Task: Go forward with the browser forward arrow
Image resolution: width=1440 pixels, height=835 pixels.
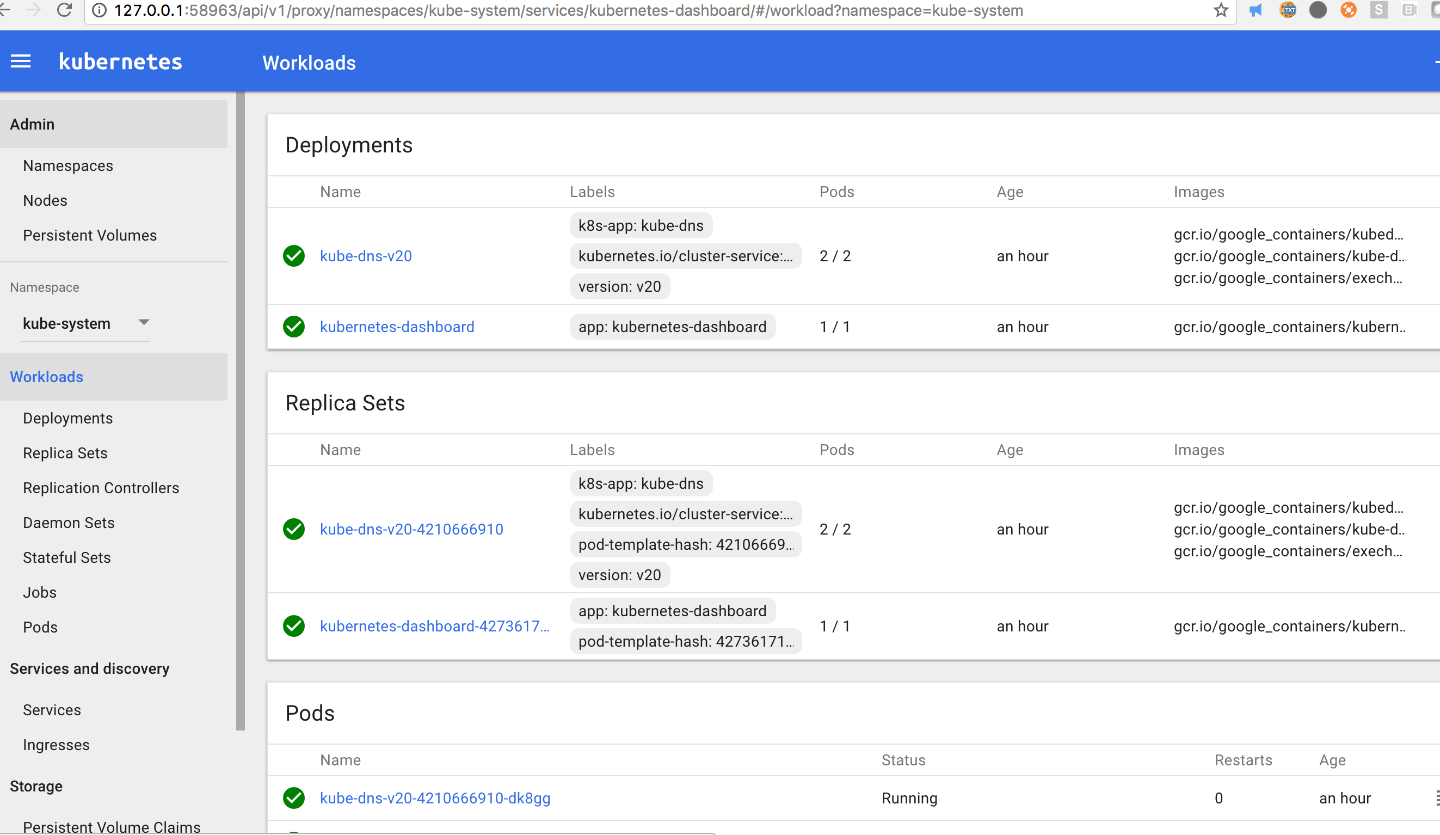Action: point(34,10)
